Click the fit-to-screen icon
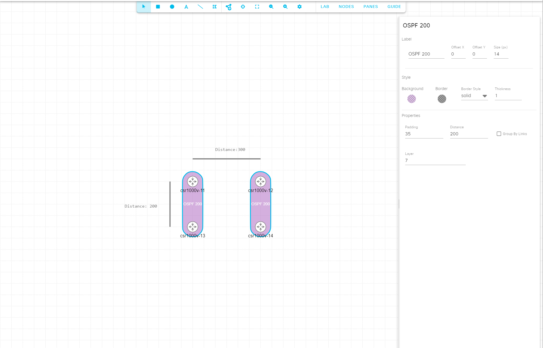Image resolution: width=543 pixels, height=348 pixels. (x=257, y=7)
